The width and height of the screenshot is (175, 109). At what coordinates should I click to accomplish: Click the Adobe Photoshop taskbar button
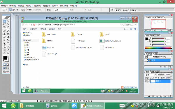point(92,106)
